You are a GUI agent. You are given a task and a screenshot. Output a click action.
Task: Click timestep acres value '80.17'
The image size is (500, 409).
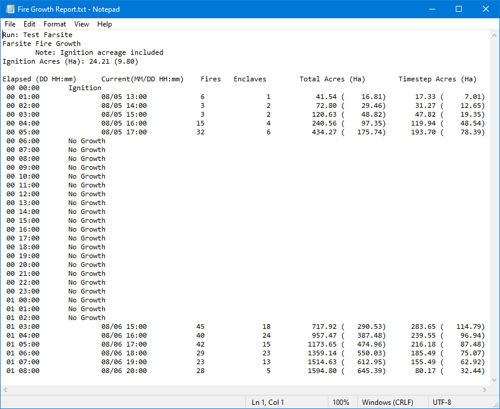click(425, 371)
